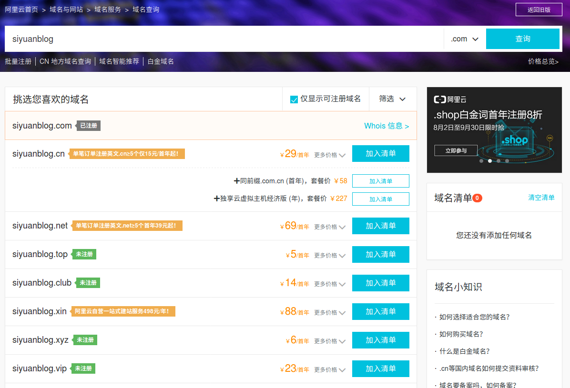Click 返回旧版 button
570x388 pixels.
pos(539,10)
